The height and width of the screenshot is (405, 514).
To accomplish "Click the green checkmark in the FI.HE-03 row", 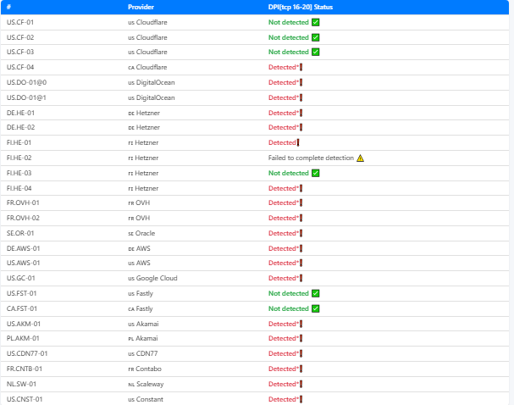I will click(x=315, y=173).
